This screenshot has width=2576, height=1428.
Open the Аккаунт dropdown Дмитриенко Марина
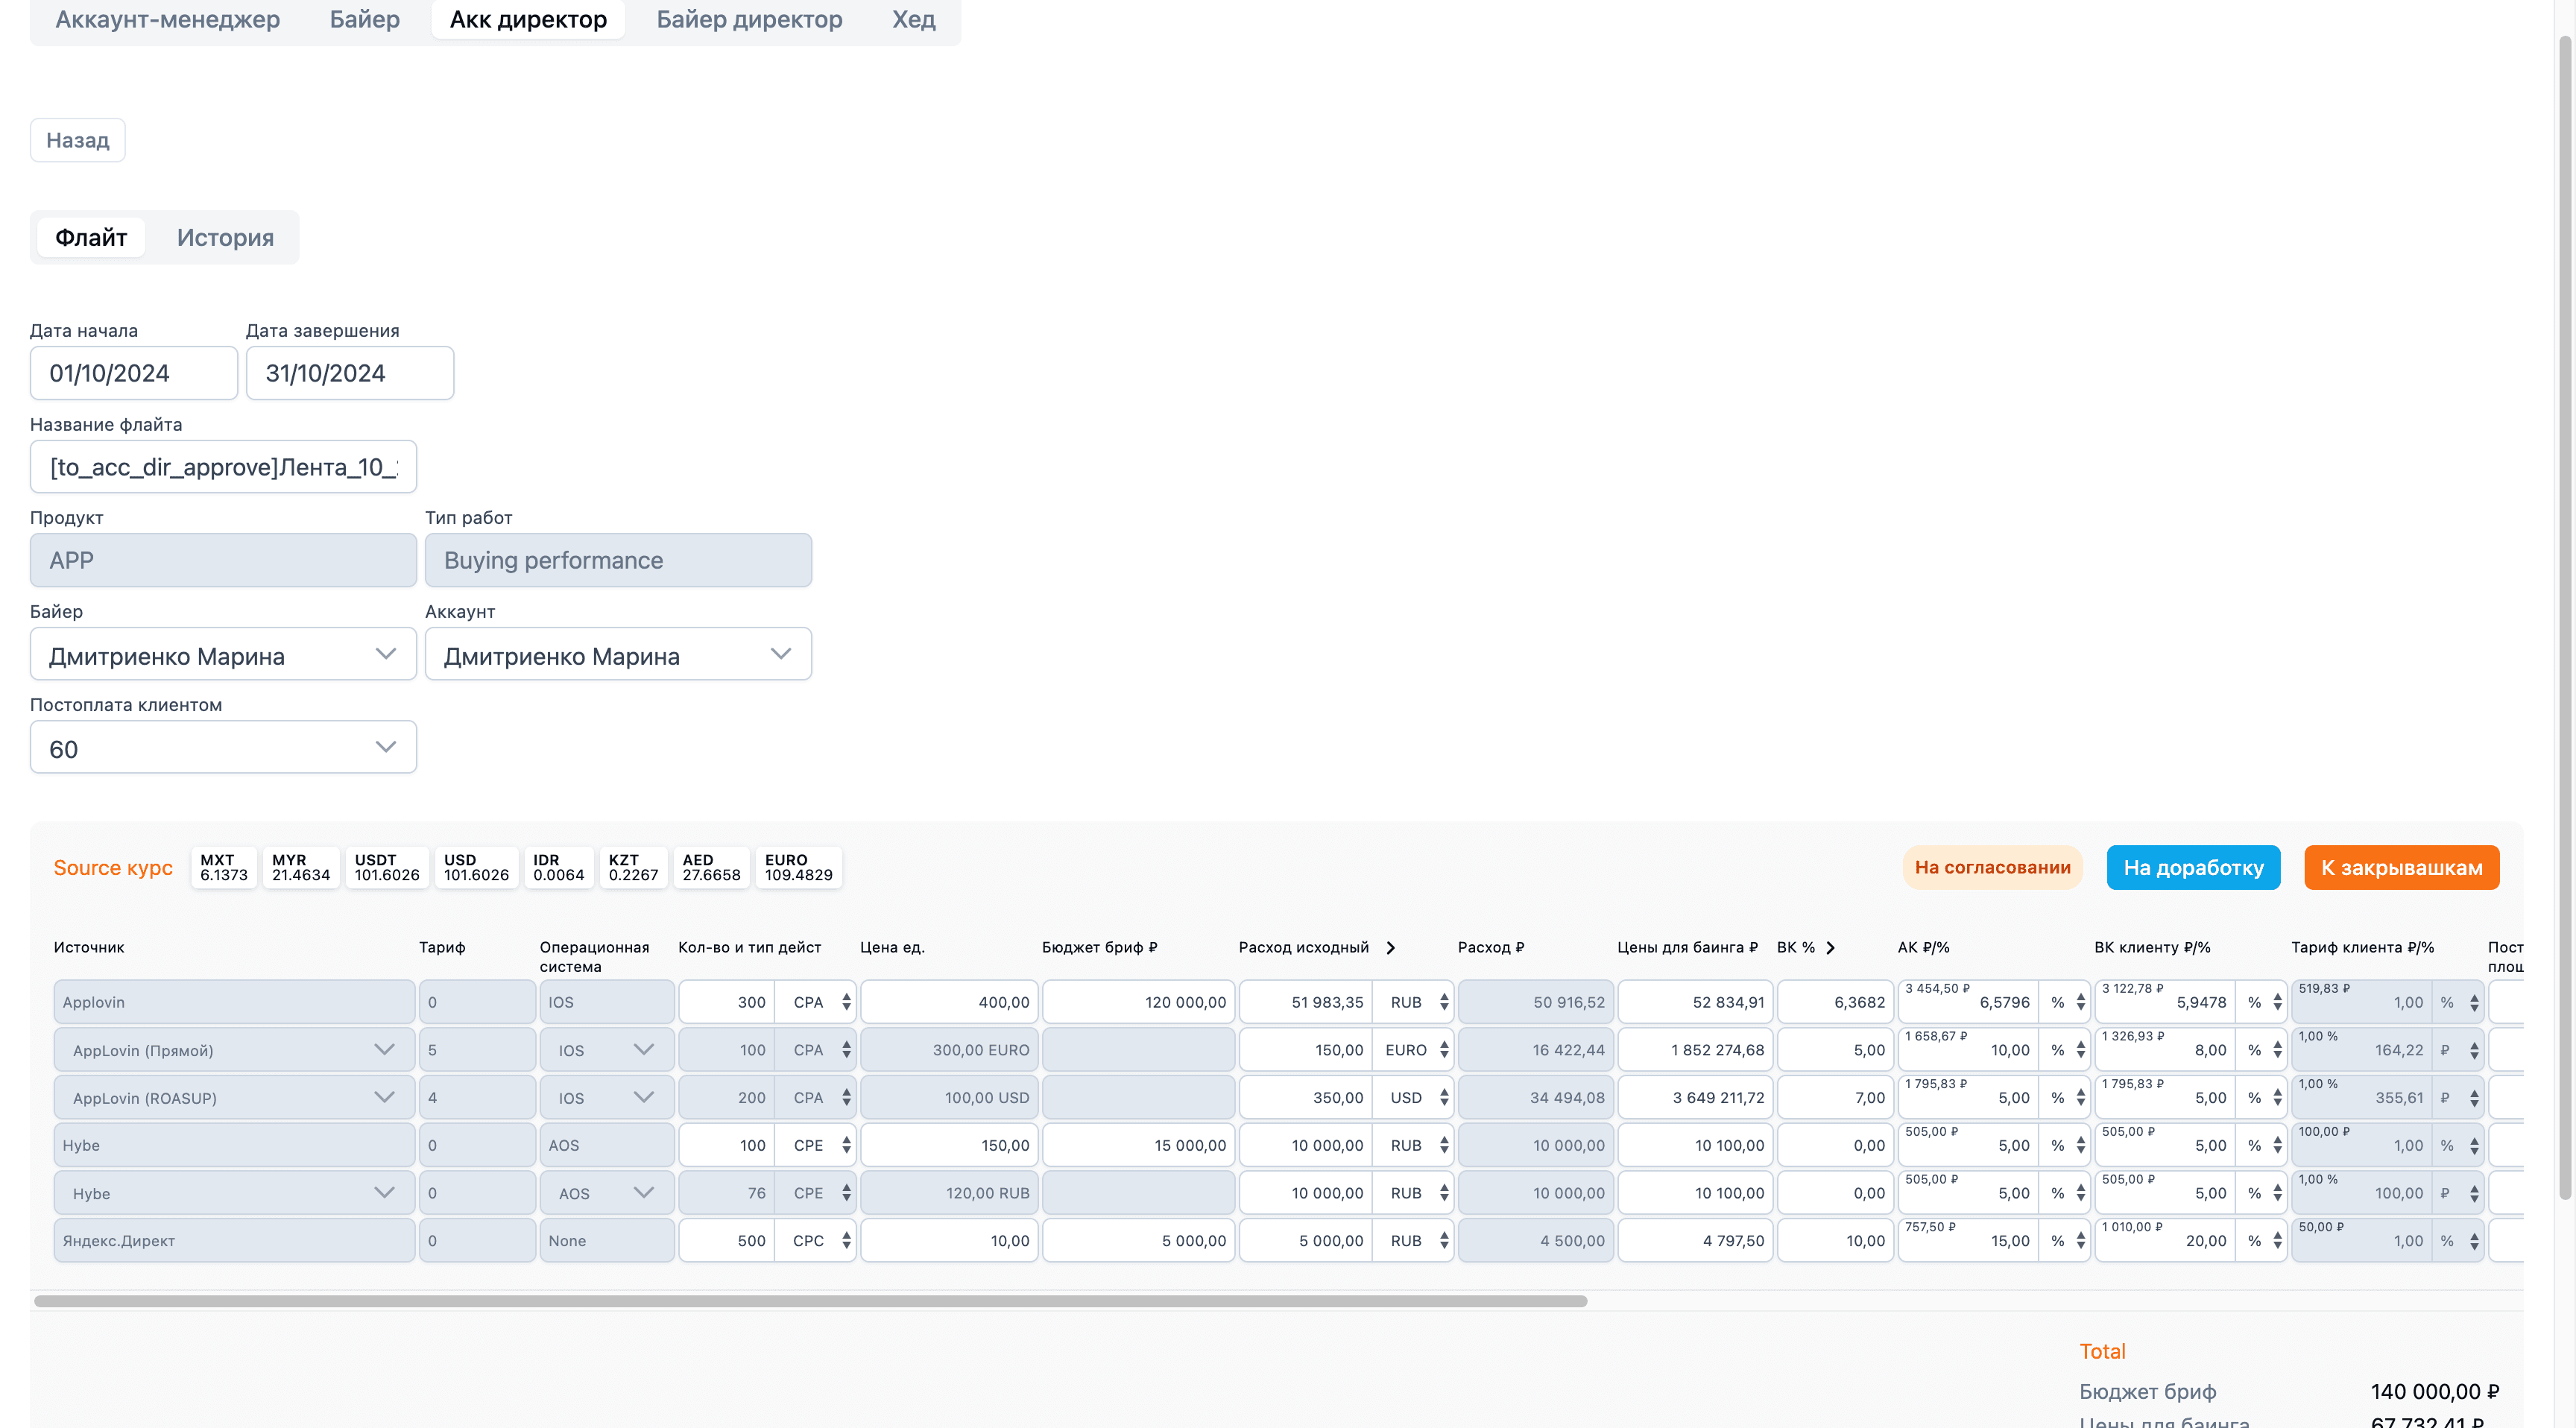(x=618, y=655)
